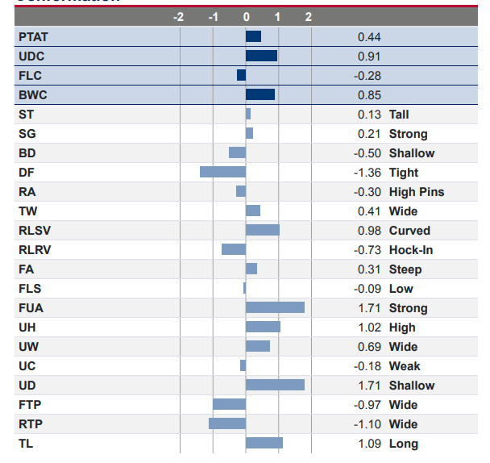Click the 2 axis header label

click(x=309, y=17)
